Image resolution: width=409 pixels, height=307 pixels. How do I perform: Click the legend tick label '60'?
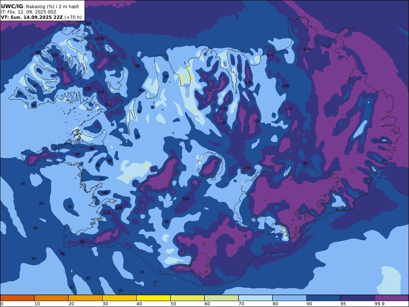point(207,304)
